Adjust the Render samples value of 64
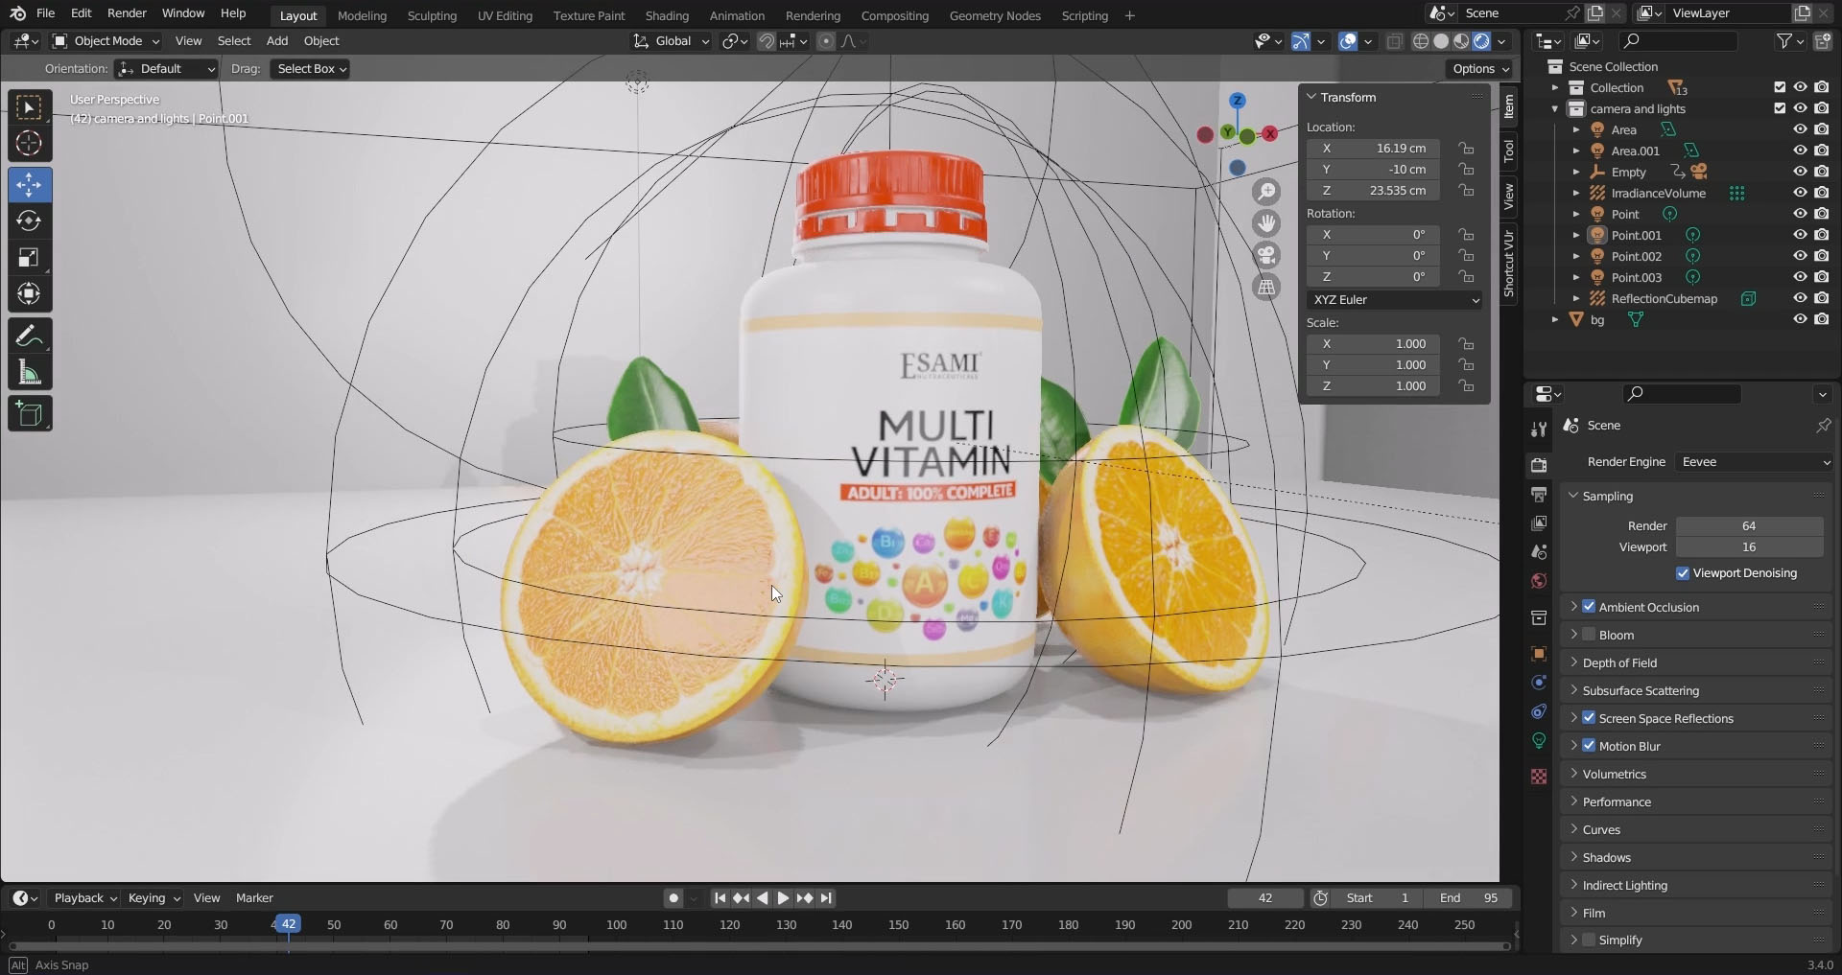 click(1749, 525)
